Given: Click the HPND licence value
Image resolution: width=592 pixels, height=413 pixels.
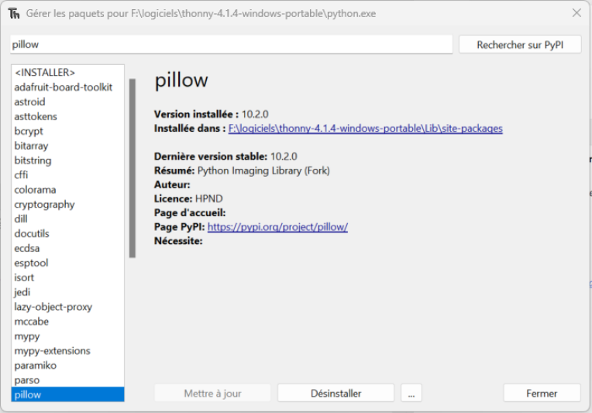Looking at the screenshot, I should (x=208, y=198).
